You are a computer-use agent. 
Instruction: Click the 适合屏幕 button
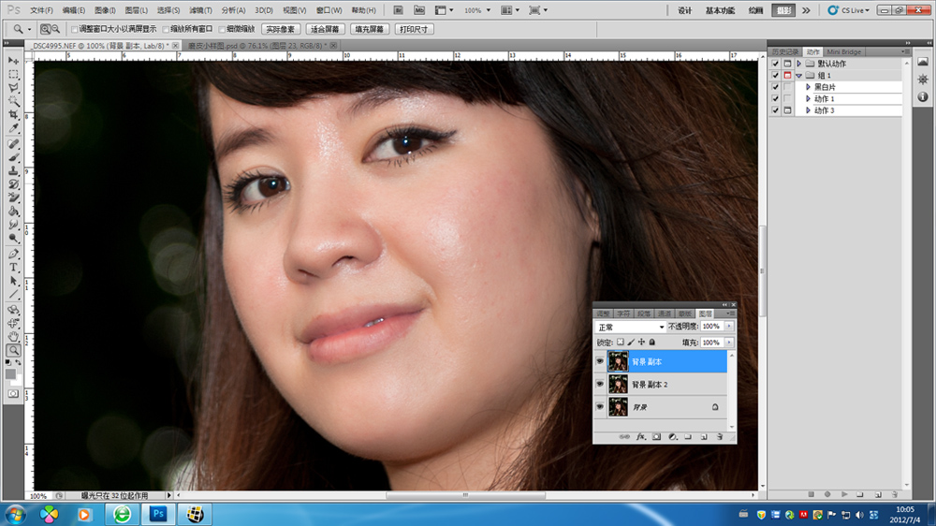(x=325, y=29)
